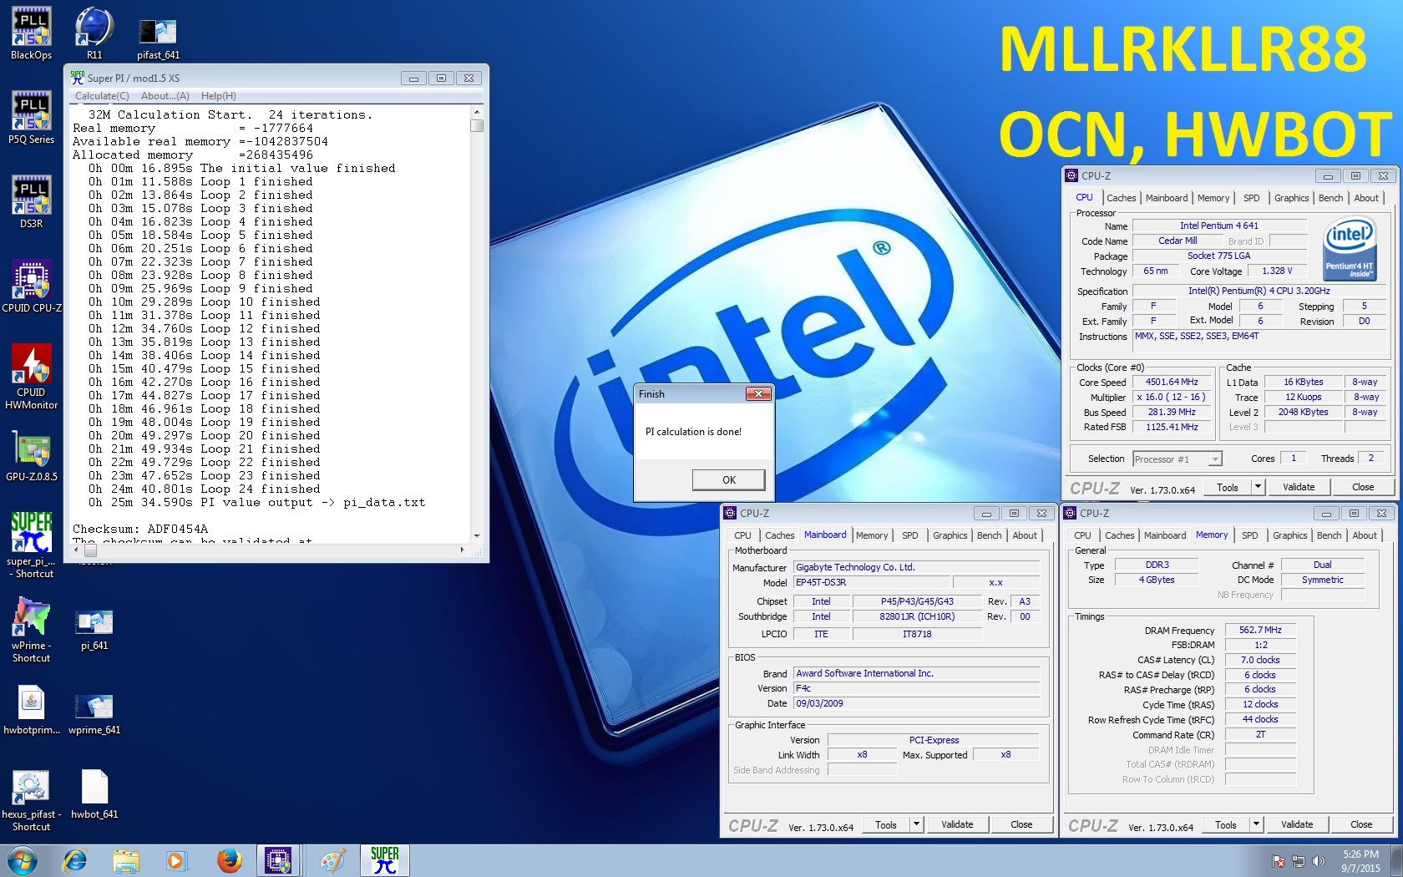Click Validate in top CPU-Z window
This screenshot has width=1403, height=877.
pyautogui.click(x=1299, y=487)
